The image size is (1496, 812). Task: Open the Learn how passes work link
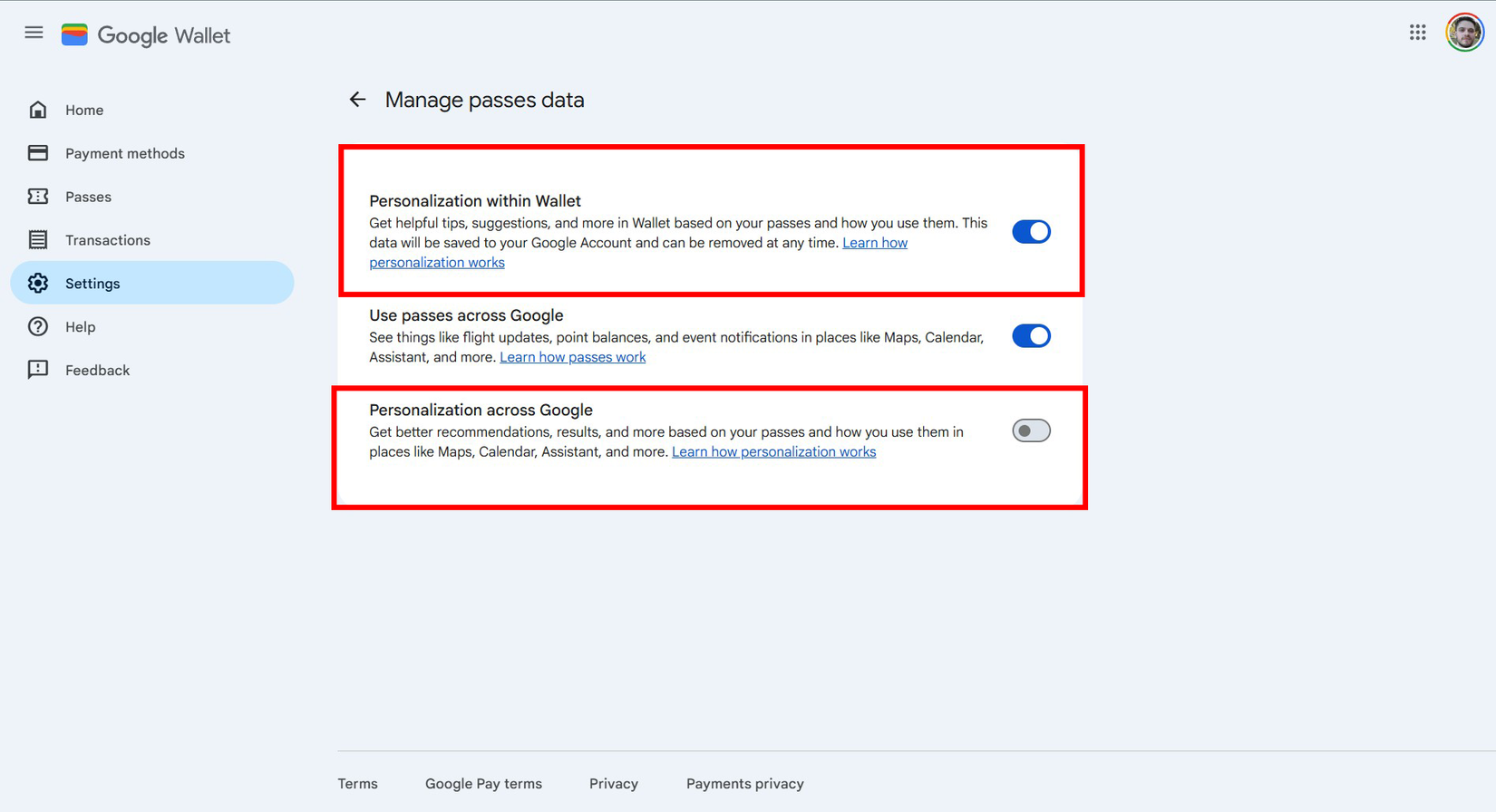tap(573, 357)
